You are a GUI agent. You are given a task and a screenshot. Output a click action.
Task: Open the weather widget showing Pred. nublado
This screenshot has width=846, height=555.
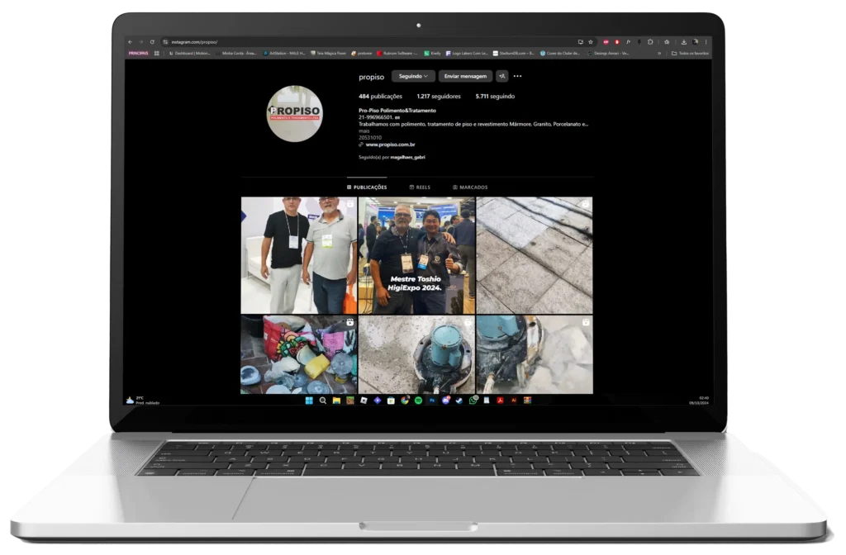pyautogui.click(x=142, y=401)
